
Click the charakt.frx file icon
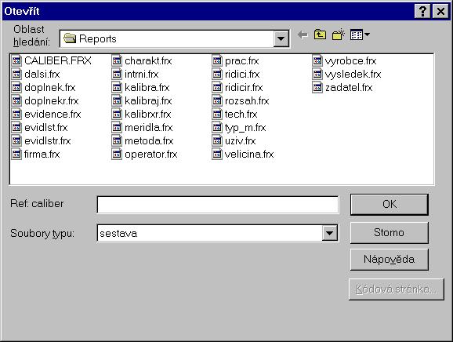(x=117, y=60)
